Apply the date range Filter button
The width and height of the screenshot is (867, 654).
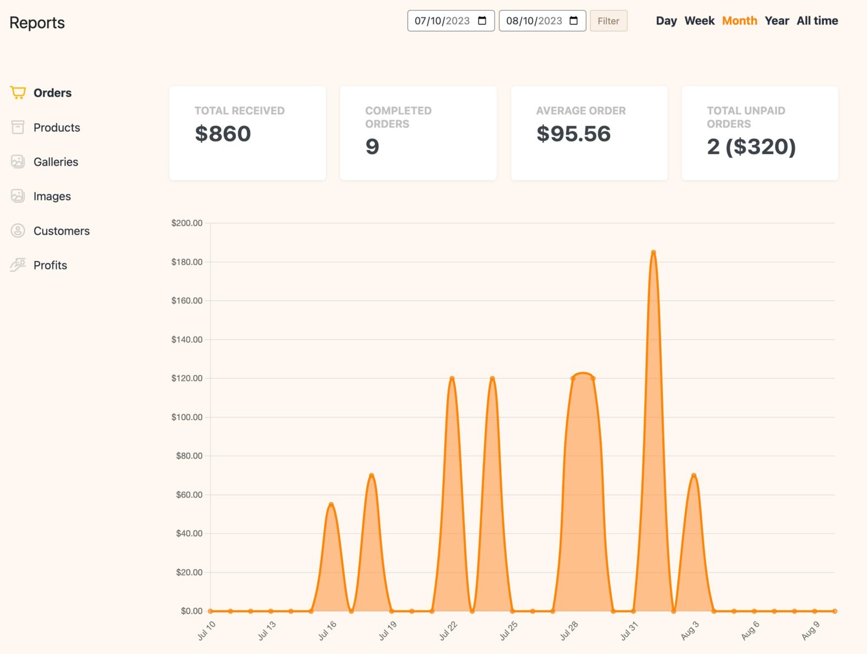pyautogui.click(x=609, y=21)
